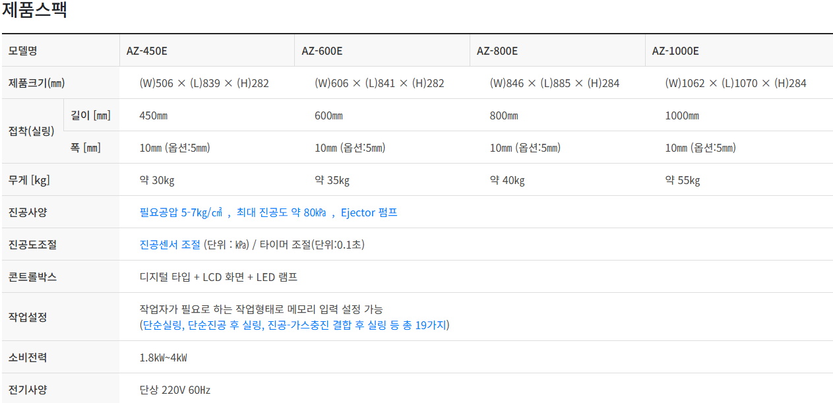Screen dimensions: 833x403
Task: Click the 제품스팩 heading
Action: click(x=34, y=11)
